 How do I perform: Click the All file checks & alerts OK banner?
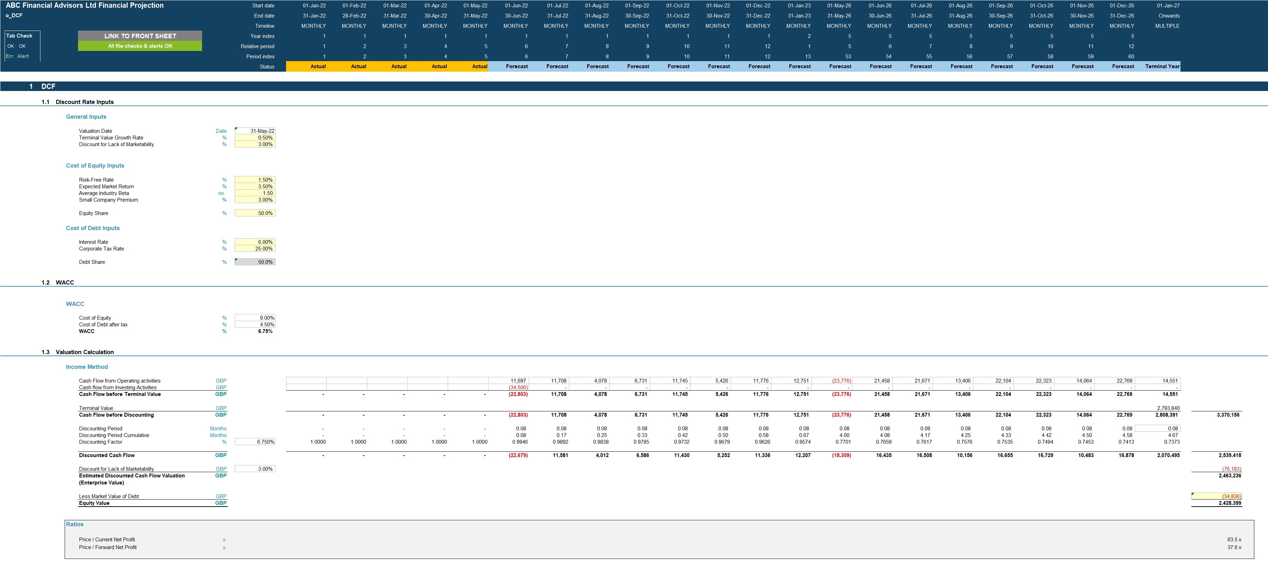coord(140,46)
